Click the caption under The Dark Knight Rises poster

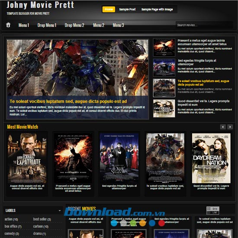[73, 188]
